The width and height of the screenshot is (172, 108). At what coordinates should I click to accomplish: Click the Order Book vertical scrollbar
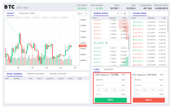pyautogui.click(x=129, y=43)
